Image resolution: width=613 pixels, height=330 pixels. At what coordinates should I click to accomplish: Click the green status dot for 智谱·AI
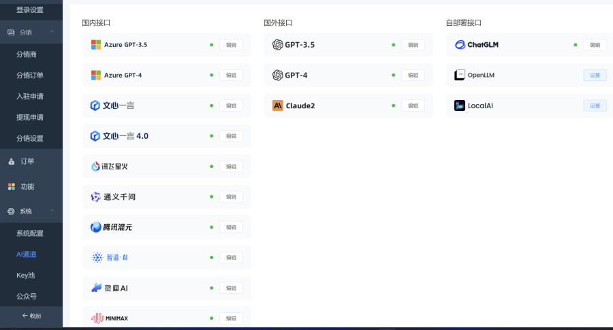tap(212, 257)
